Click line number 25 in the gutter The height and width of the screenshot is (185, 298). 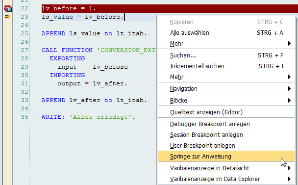[25, 34]
